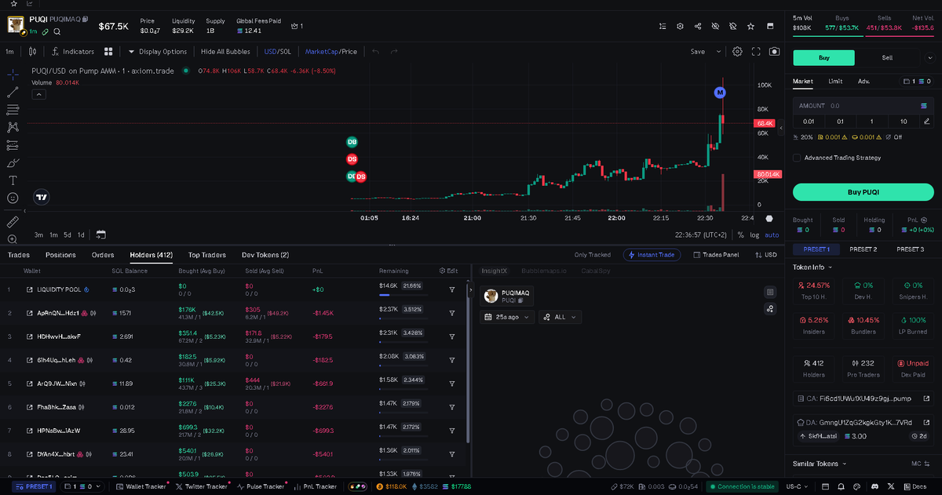The width and height of the screenshot is (942, 495).
Task: Hide token with crossed-eye icon
Action: [715, 26]
